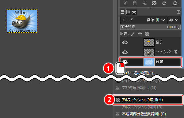This screenshot has height=118, width=184.
Task: Toggle the lock position cross icon
Action: (140, 34)
